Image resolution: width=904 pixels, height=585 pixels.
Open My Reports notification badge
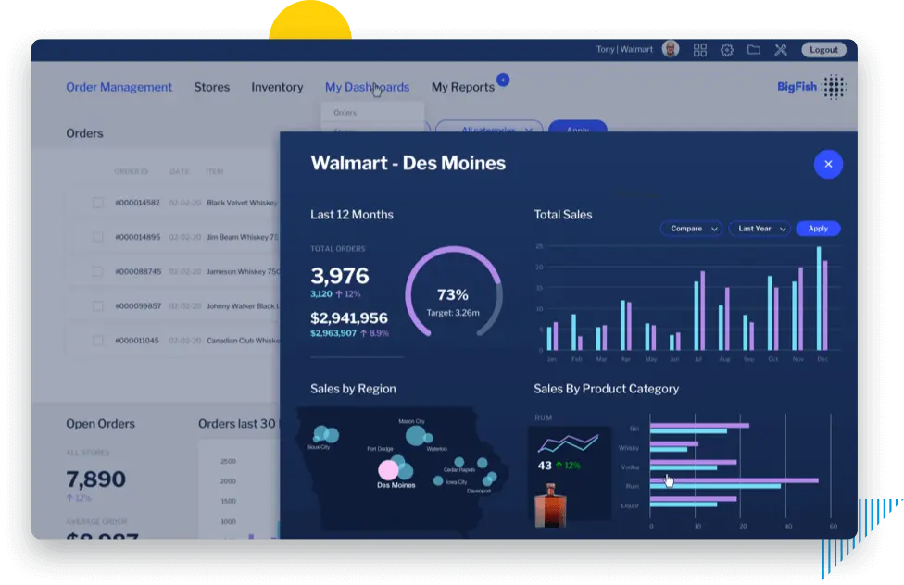503,80
